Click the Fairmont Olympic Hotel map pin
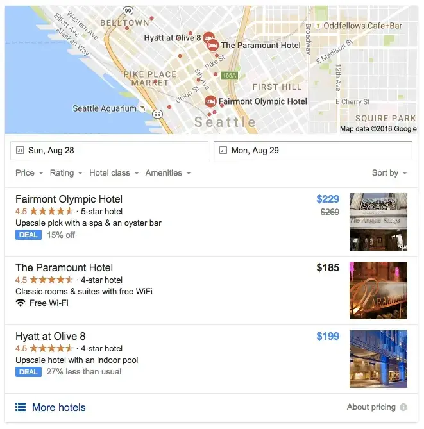The width and height of the screenshot is (424, 429). [210, 101]
